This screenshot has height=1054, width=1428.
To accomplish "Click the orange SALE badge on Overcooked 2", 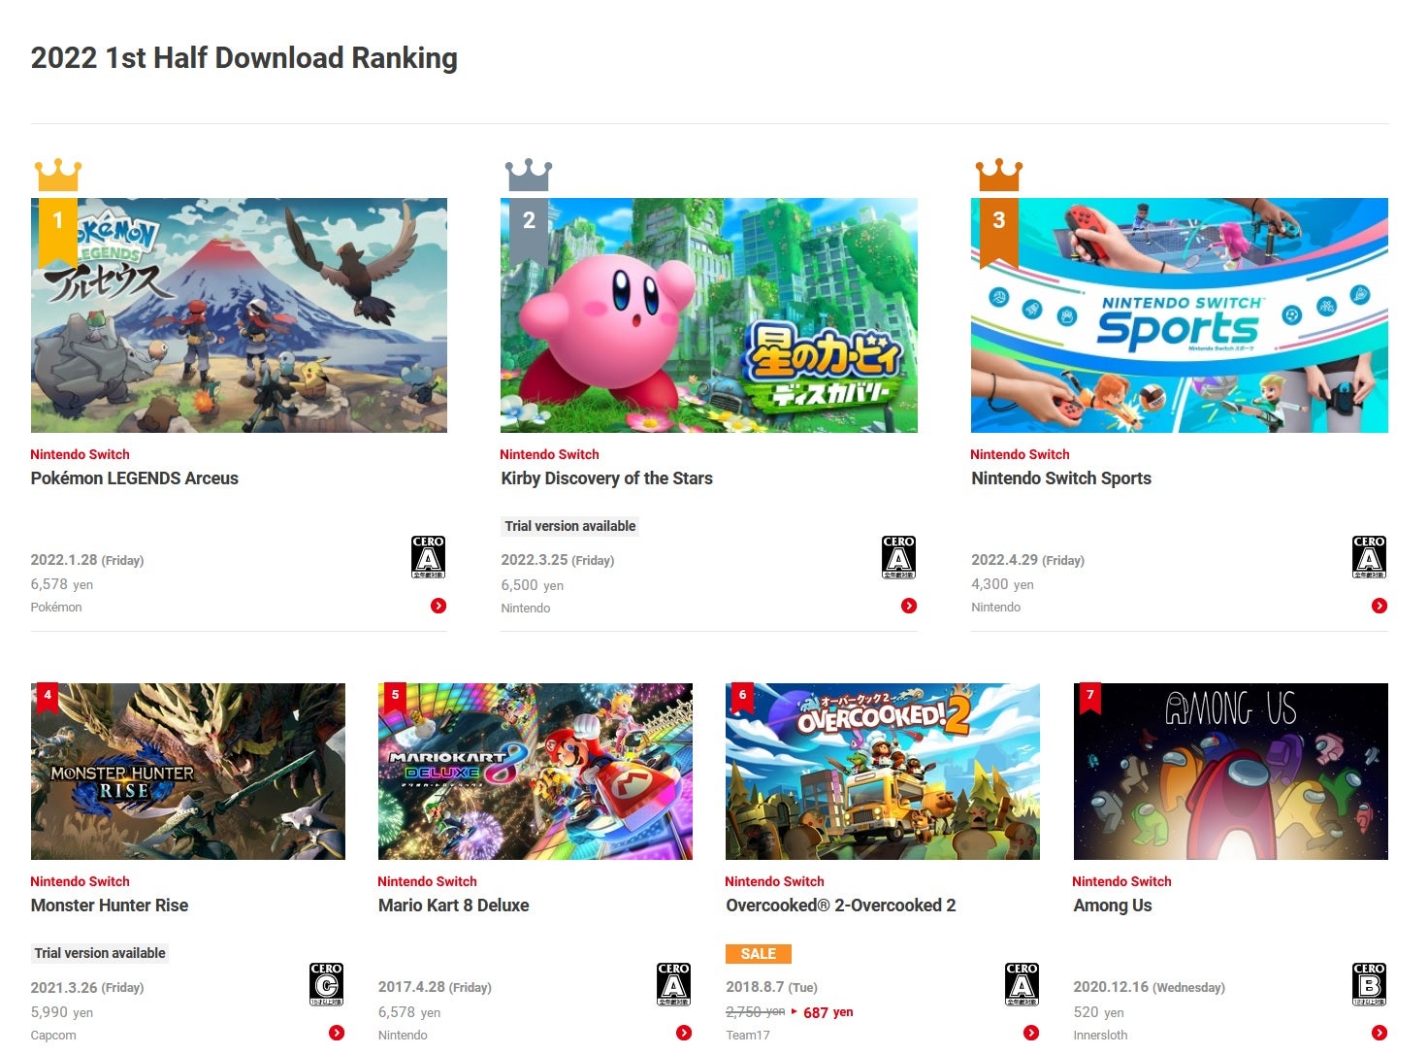I will [759, 954].
